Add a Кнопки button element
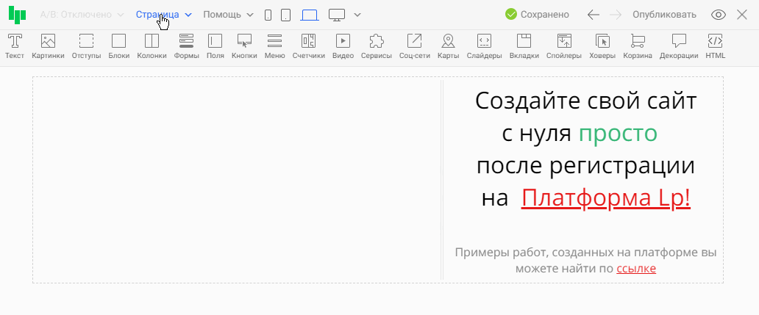The width and height of the screenshot is (759, 315). [x=244, y=46]
